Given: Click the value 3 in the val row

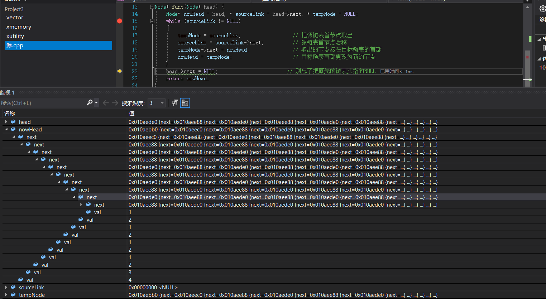Looking at the screenshot, I should pyautogui.click(x=130, y=273).
